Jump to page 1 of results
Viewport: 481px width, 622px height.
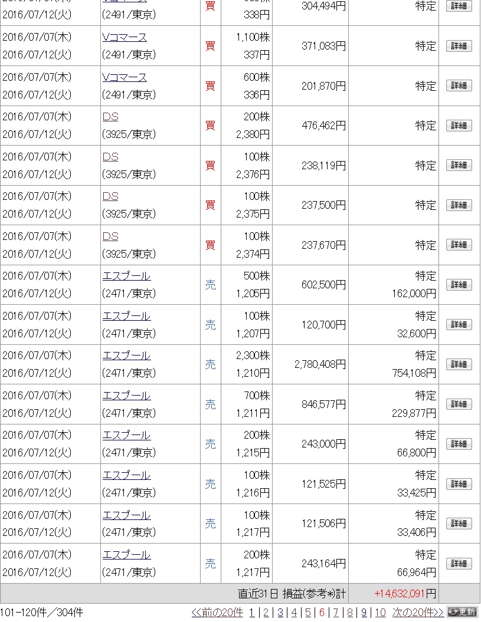[252, 613]
